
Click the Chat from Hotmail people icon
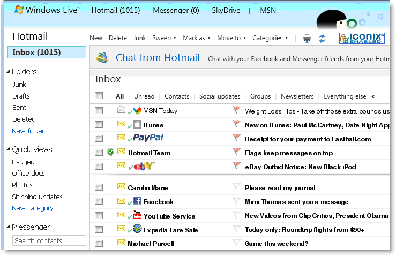102,57
